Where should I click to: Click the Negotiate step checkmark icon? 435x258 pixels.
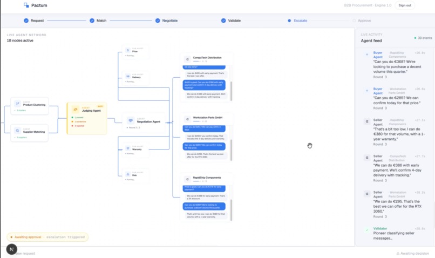[x=158, y=21]
